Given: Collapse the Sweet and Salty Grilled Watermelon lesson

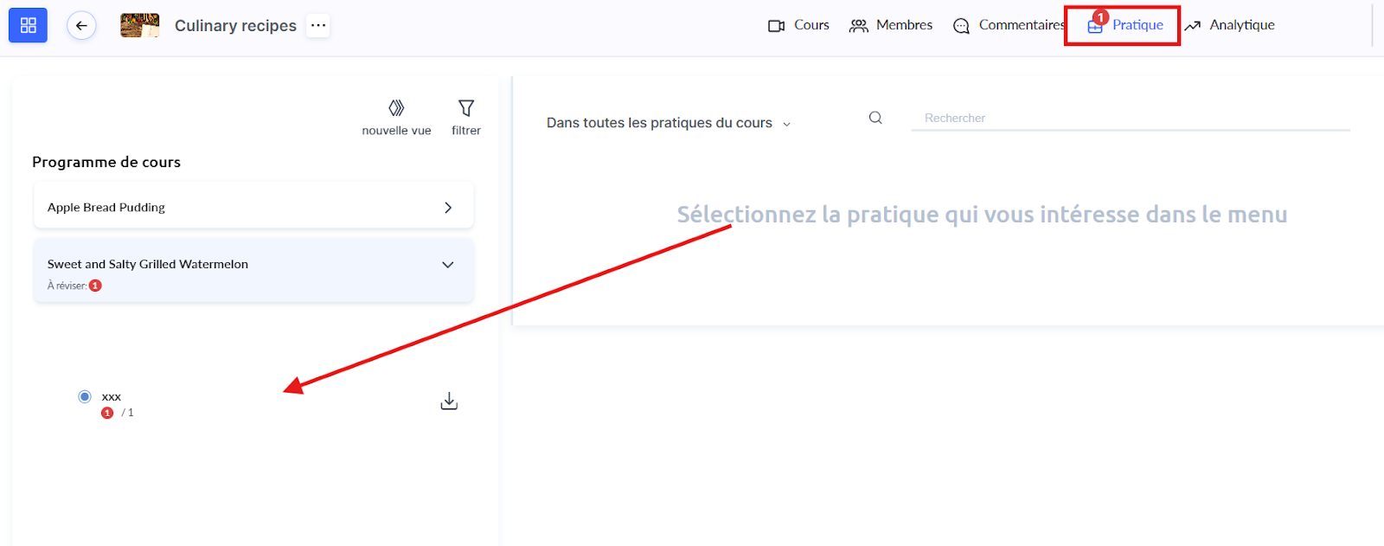Looking at the screenshot, I should pyautogui.click(x=253, y=272).
